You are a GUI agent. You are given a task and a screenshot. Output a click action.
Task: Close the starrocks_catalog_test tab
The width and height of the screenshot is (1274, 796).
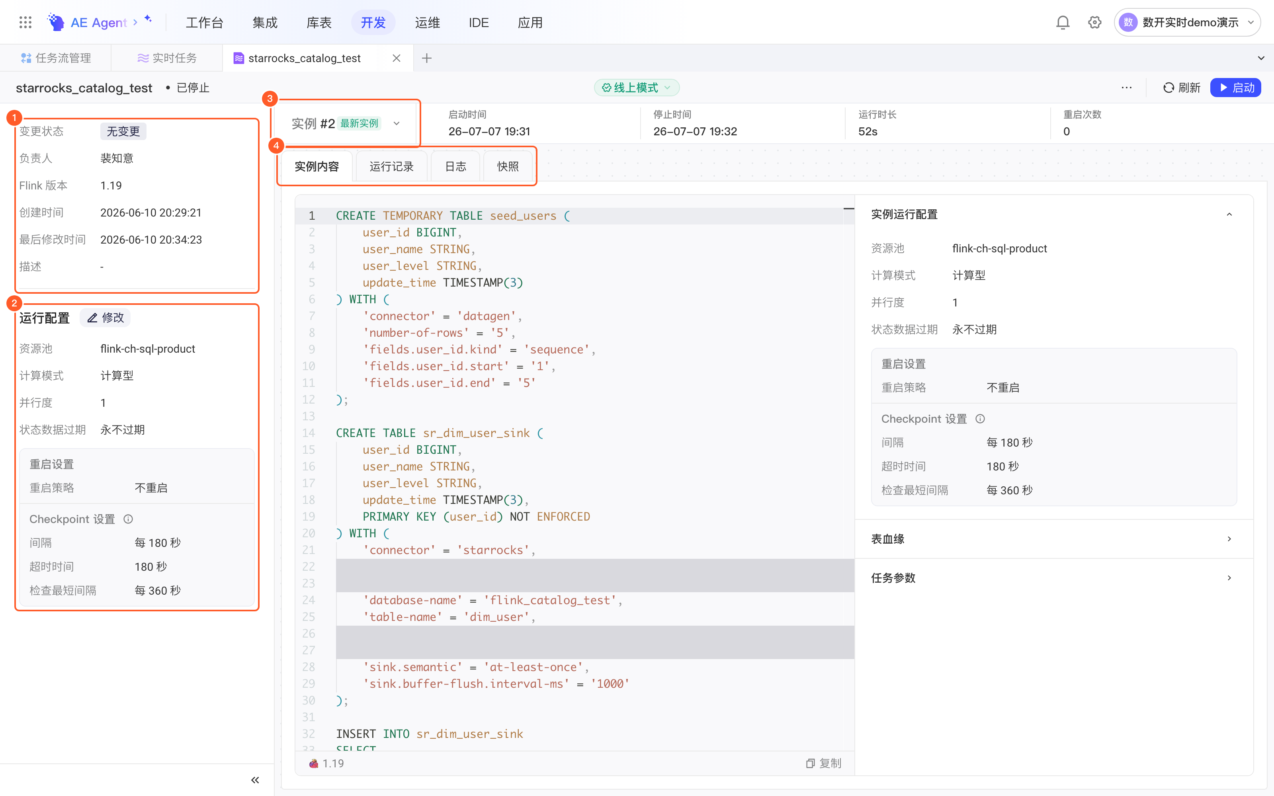[x=397, y=58]
